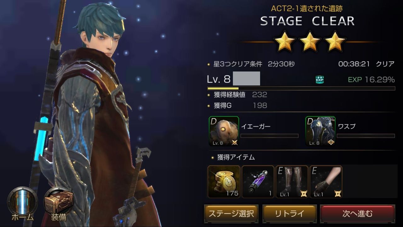
Task: Click the 次へ進む next button
Action: coord(357,214)
